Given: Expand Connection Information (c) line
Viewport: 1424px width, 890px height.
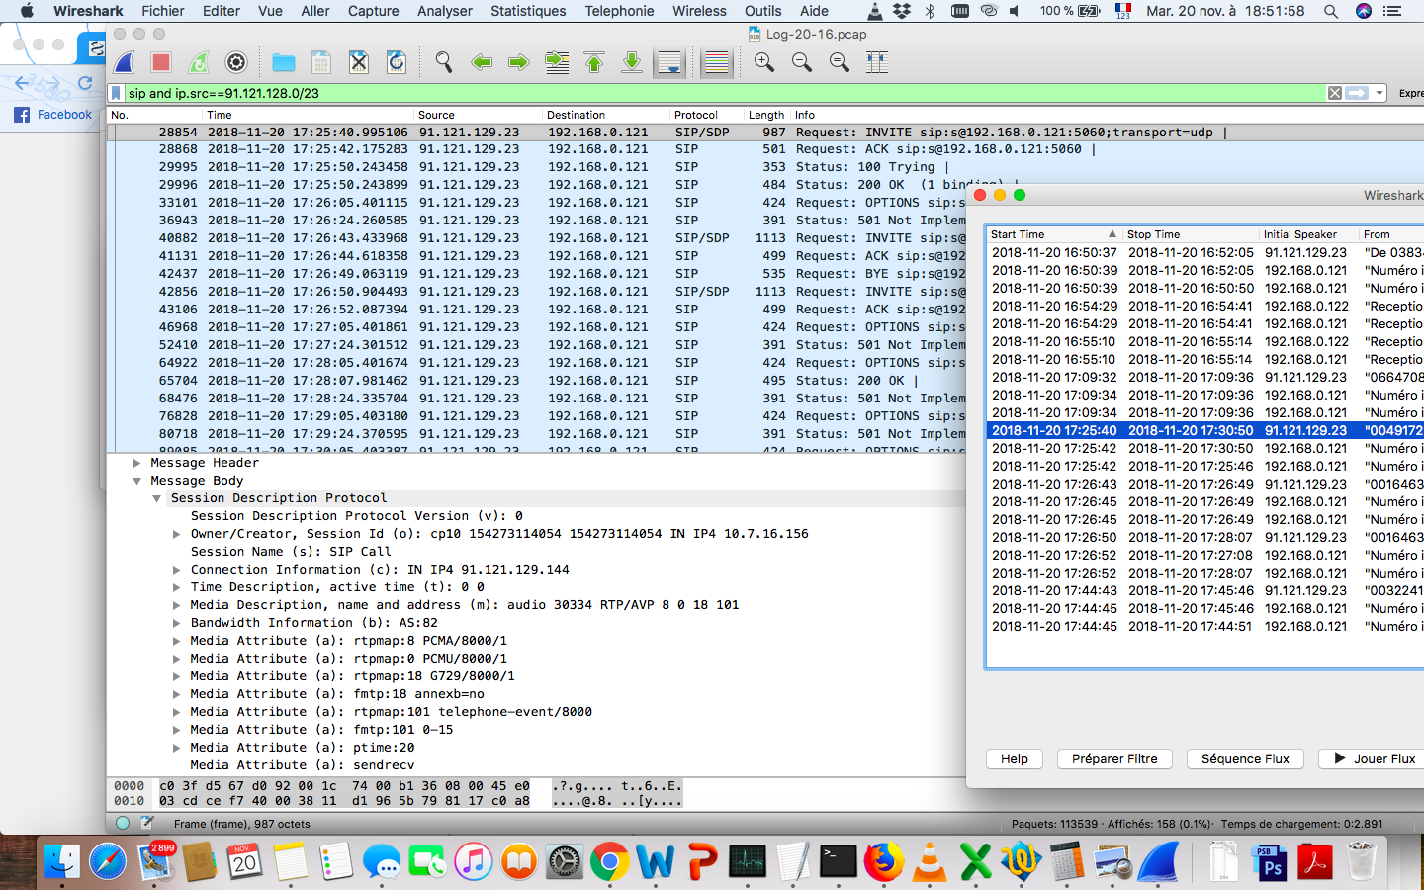Looking at the screenshot, I should pyautogui.click(x=177, y=570).
